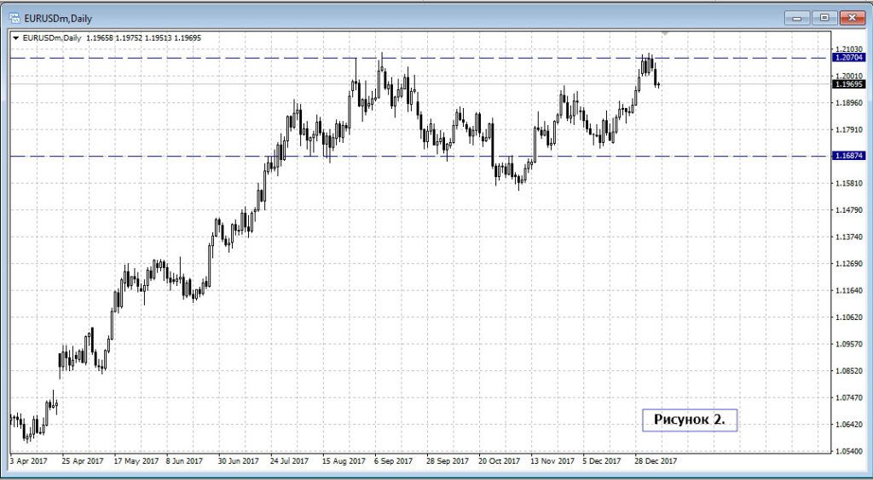Click the 1.16874 price label on axis
The height and width of the screenshot is (480, 873).
(850, 156)
